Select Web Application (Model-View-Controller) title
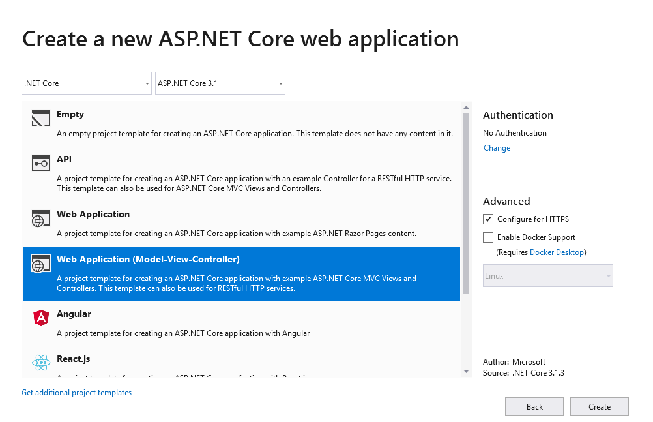653x422 pixels. [148, 260]
